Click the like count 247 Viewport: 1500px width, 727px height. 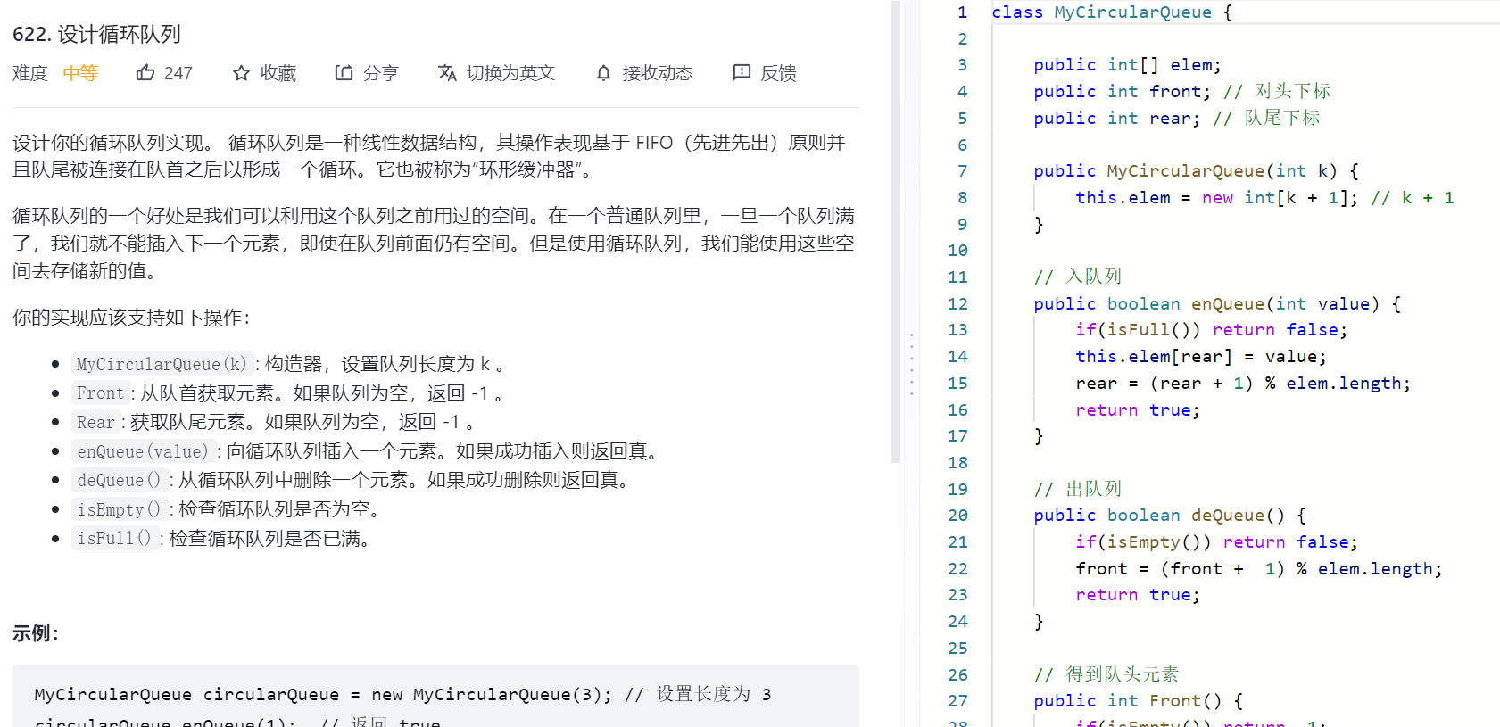tap(178, 73)
